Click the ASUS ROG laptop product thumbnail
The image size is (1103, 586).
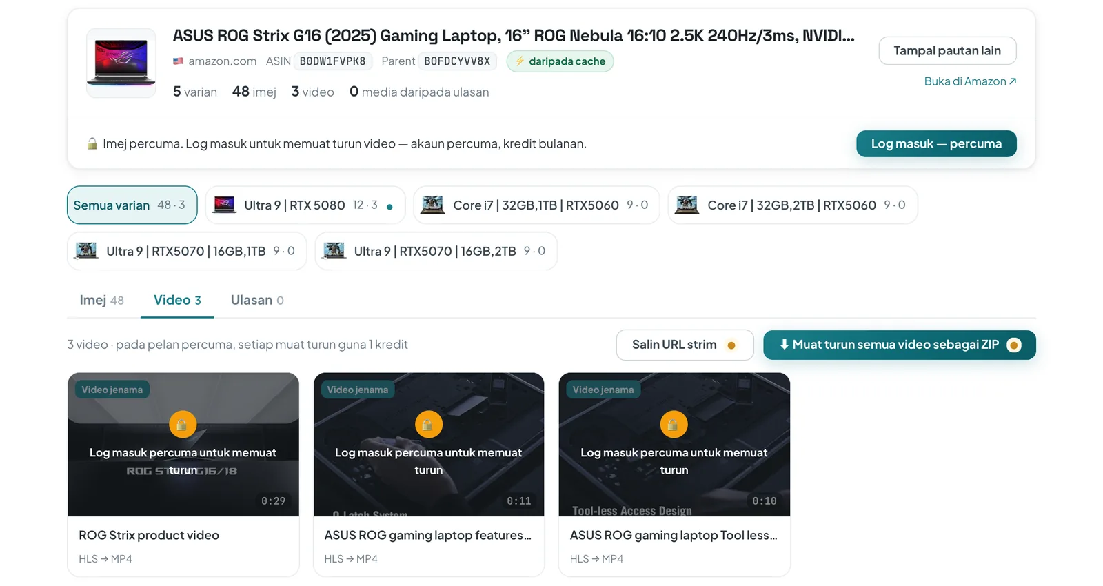click(121, 63)
